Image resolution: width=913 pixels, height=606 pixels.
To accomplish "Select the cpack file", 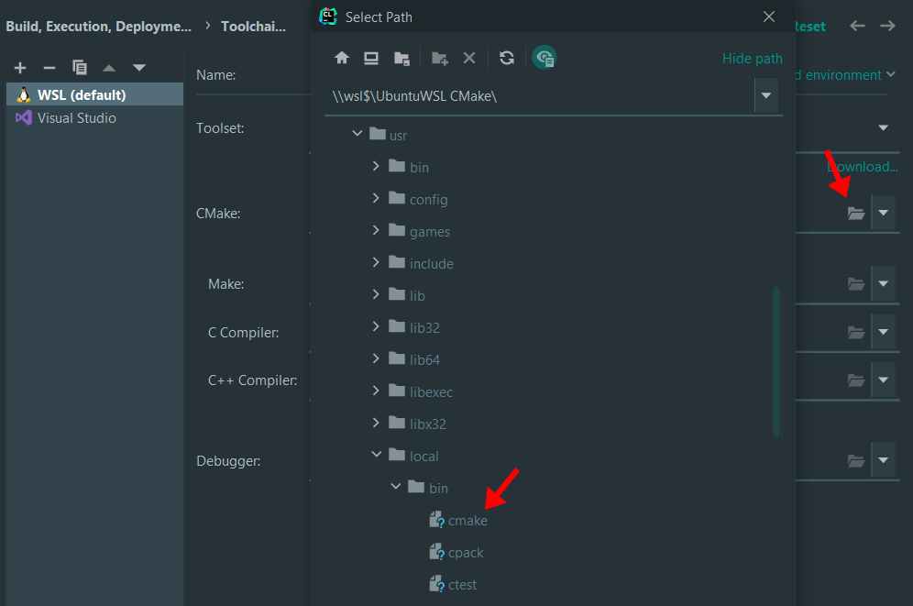I will coord(456,553).
